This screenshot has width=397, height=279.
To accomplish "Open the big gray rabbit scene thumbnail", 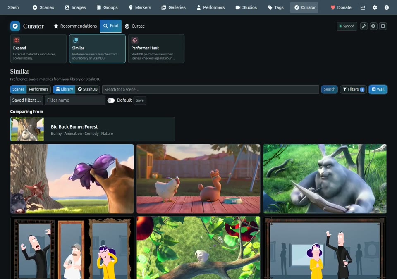I will [x=325, y=179].
